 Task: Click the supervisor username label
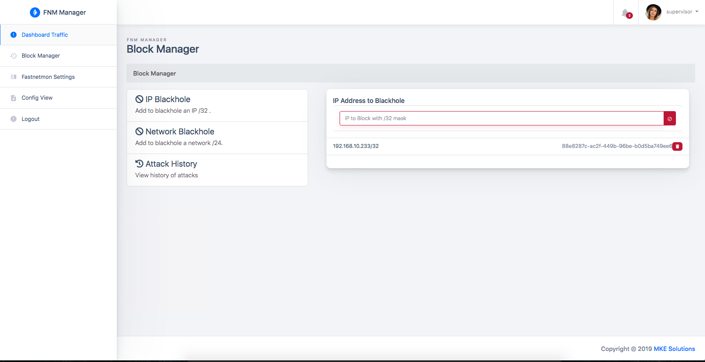(679, 12)
